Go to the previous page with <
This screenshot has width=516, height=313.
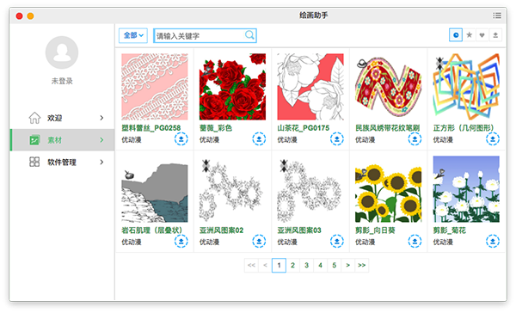click(x=265, y=266)
